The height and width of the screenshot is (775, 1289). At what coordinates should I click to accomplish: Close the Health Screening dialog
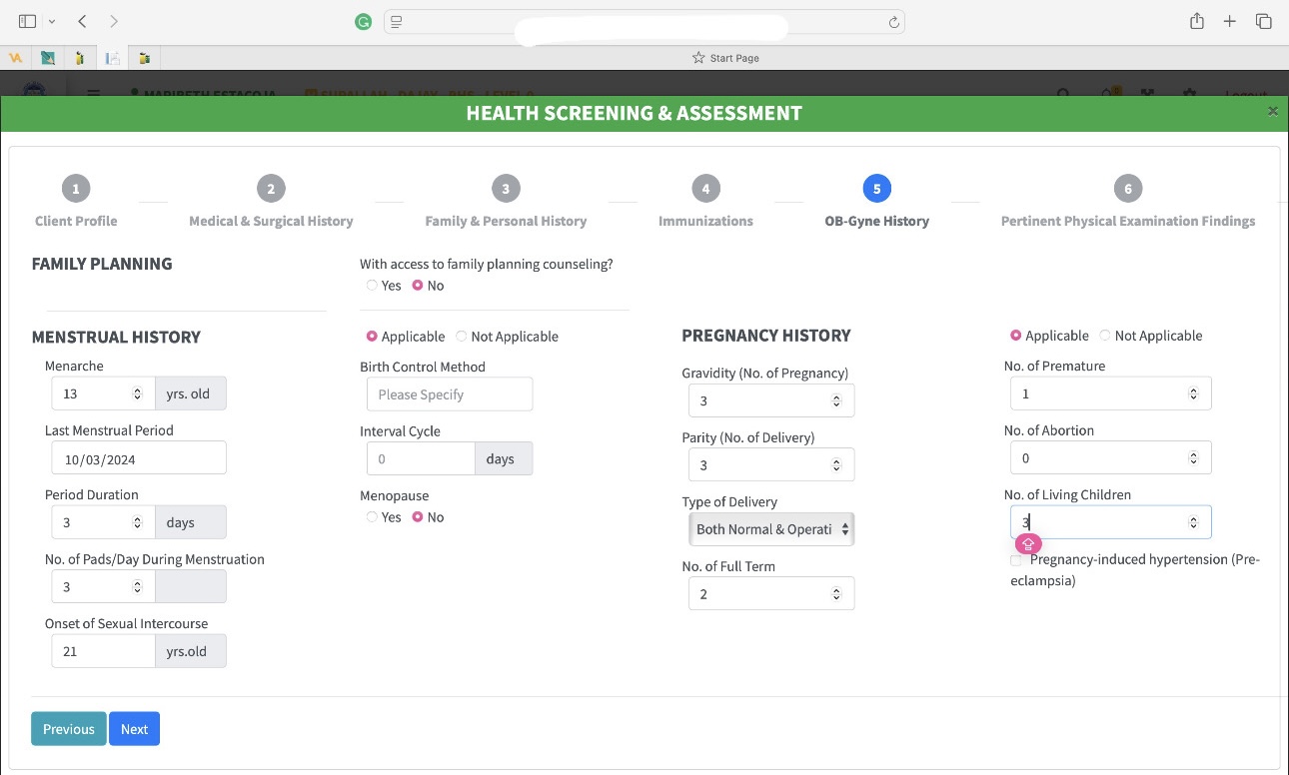pyautogui.click(x=1272, y=112)
